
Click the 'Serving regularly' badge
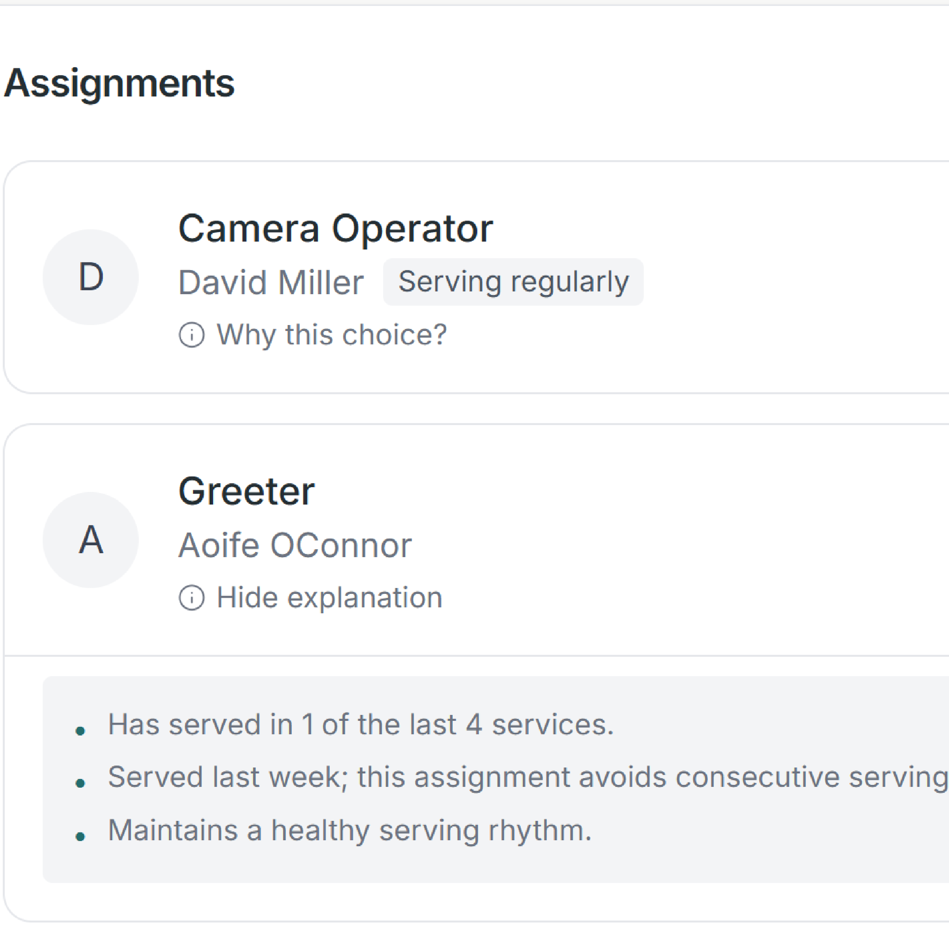(513, 282)
